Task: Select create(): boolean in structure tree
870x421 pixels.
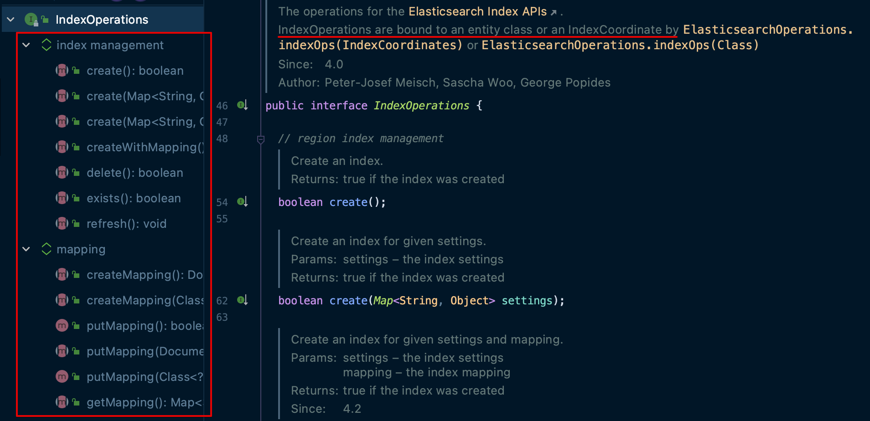Action: pyautogui.click(x=135, y=71)
